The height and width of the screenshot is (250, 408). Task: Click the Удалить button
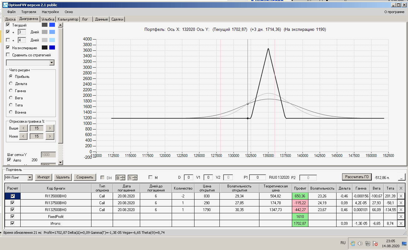tap(63, 177)
